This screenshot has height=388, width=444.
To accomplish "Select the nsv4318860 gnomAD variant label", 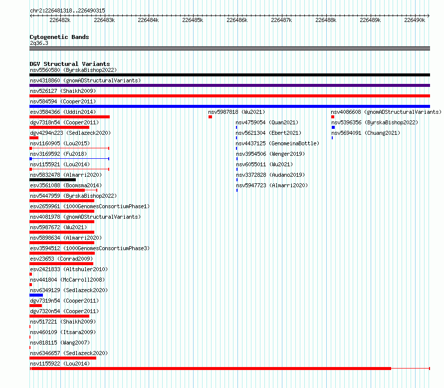I will tap(85, 80).
